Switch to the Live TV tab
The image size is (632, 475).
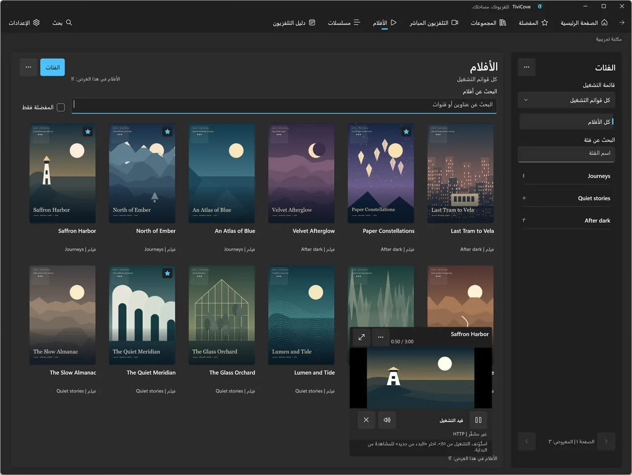tap(434, 23)
